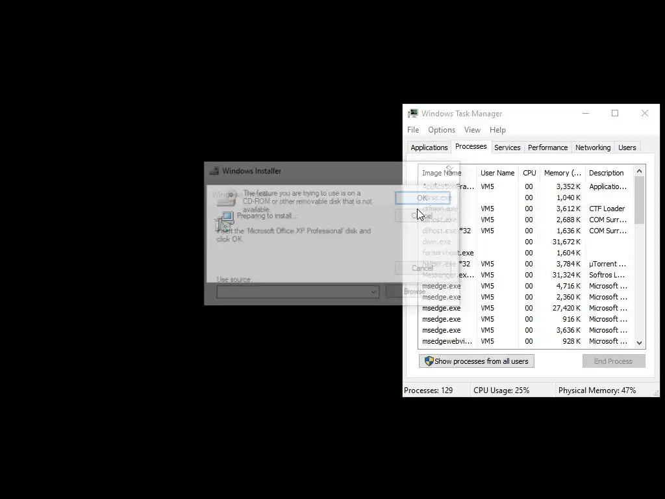The image size is (665, 499).
Task: Show the Users tab
Action: pos(627,147)
